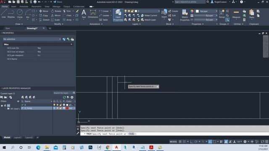Activate the Mirror command
The height and width of the screenshot is (151, 269).
(56, 16)
